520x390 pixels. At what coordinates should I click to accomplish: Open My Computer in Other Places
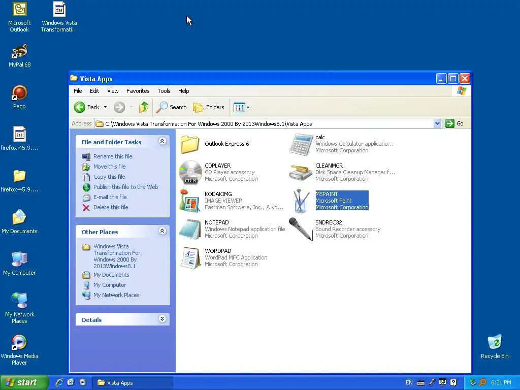coord(110,285)
